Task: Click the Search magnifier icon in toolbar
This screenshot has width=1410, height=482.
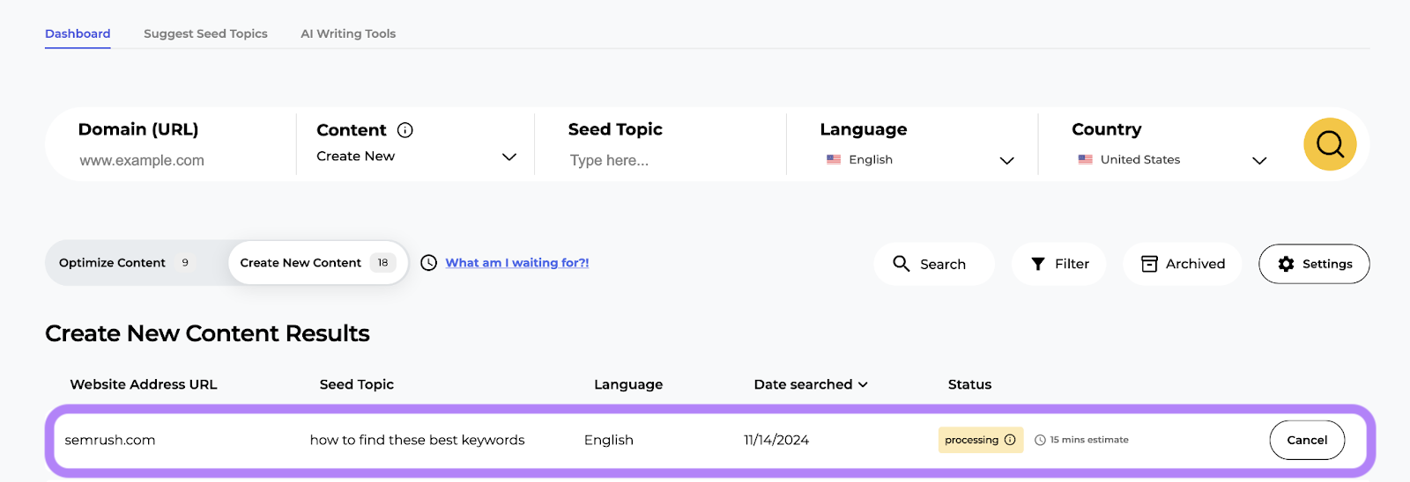Action: coord(901,264)
